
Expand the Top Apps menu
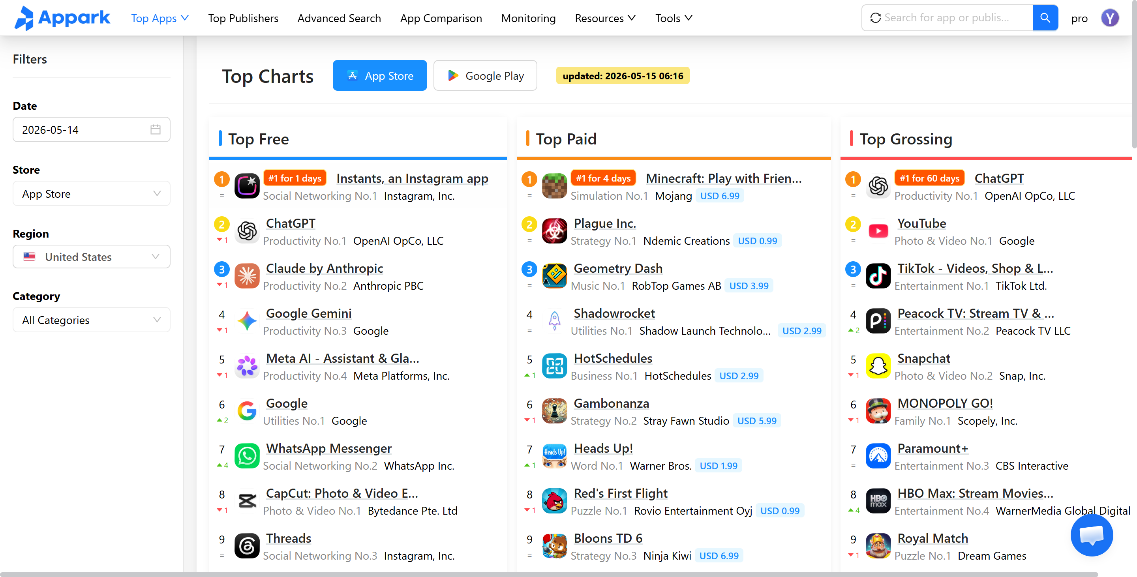(x=160, y=18)
